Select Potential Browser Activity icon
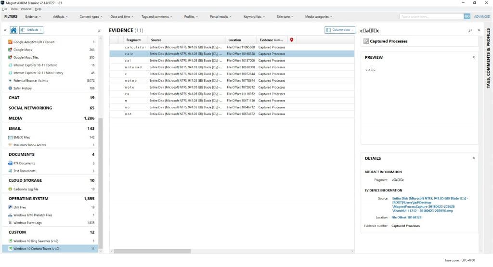The height and width of the screenshot is (267, 493). point(10,80)
